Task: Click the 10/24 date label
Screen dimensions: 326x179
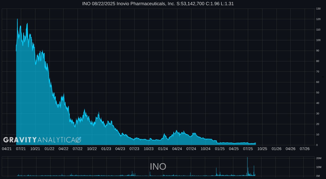Action: [205, 149]
